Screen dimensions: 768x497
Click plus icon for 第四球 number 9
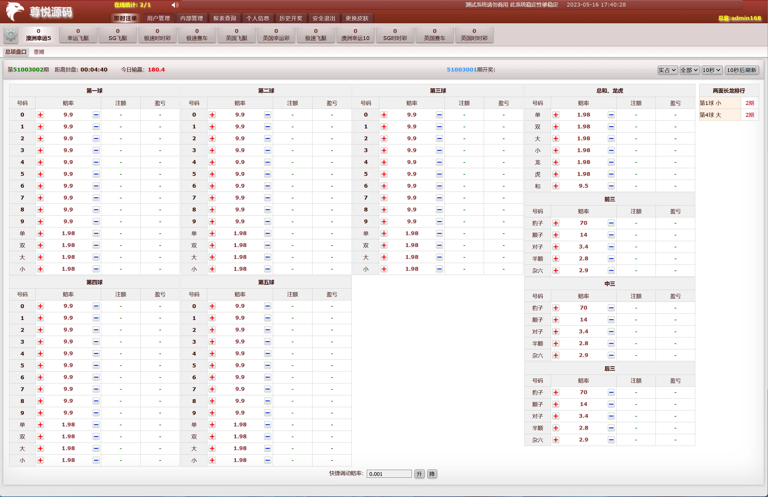coord(40,413)
